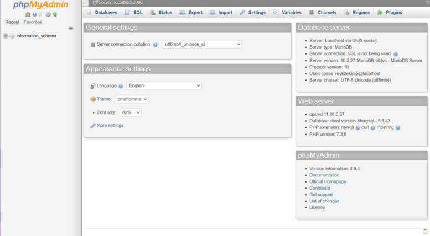Switch to Databases tab
This screenshot has width=430, height=236.
[x=102, y=13]
